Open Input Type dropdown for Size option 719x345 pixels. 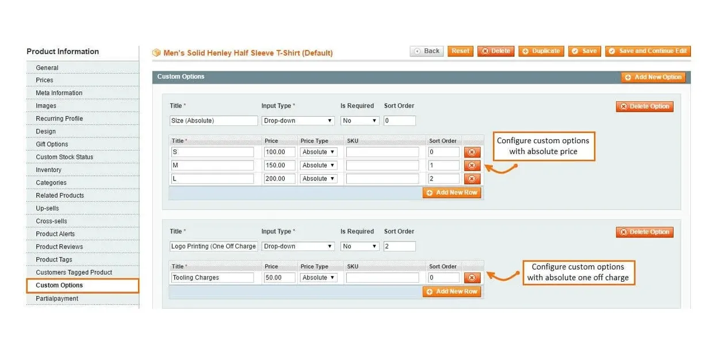(298, 121)
